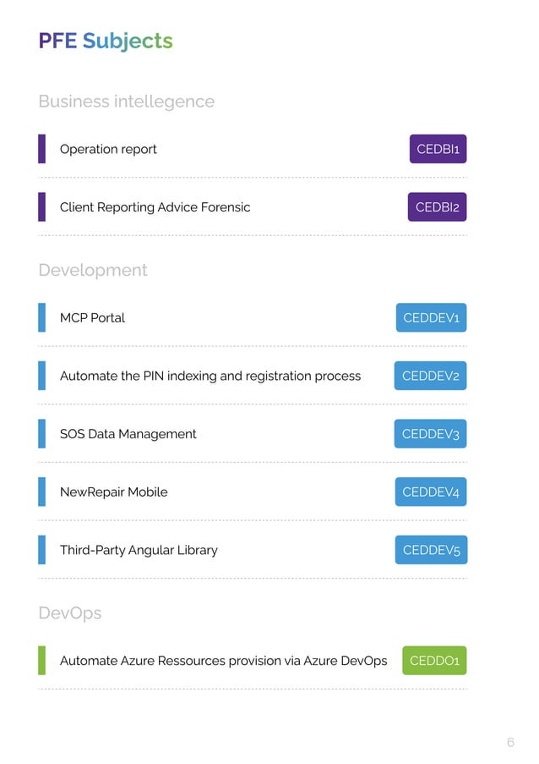
Task: Select the CEDDEV3 code badge
Action: (x=430, y=434)
